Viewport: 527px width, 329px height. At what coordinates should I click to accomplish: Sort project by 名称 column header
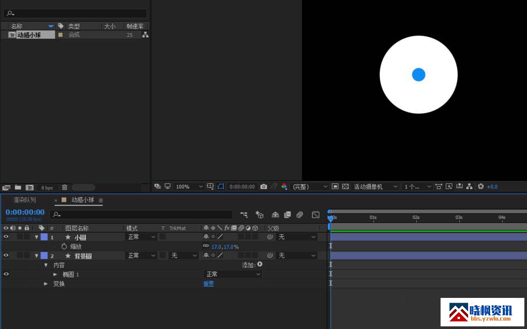click(17, 26)
